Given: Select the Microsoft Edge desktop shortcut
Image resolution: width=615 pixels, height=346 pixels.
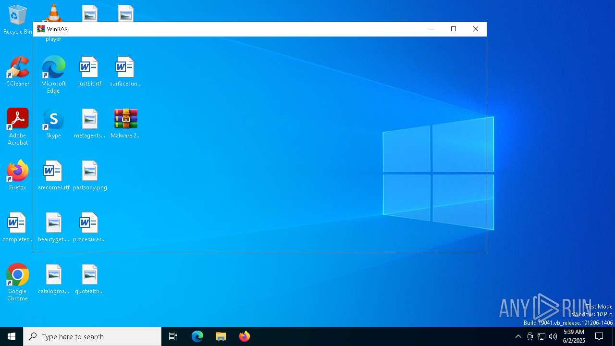Looking at the screenshot, I should (x=53, y=75).
